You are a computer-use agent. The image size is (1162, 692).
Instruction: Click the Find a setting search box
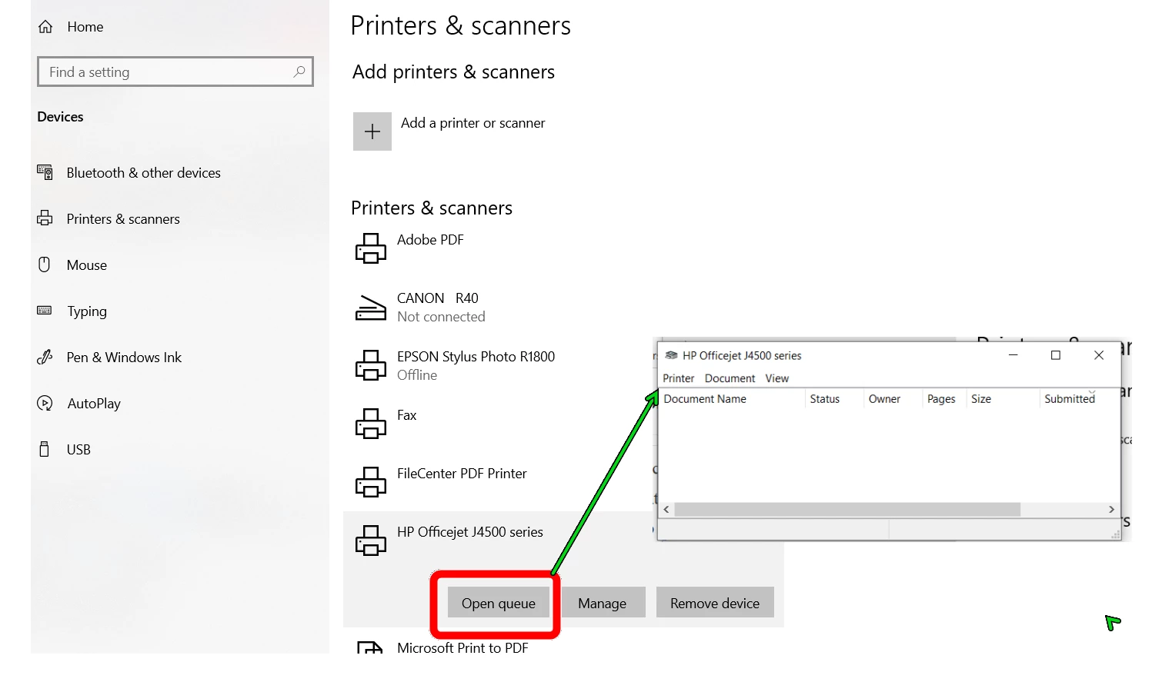(175, 72)
